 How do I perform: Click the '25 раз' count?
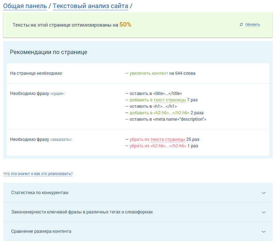pos(193,139)
